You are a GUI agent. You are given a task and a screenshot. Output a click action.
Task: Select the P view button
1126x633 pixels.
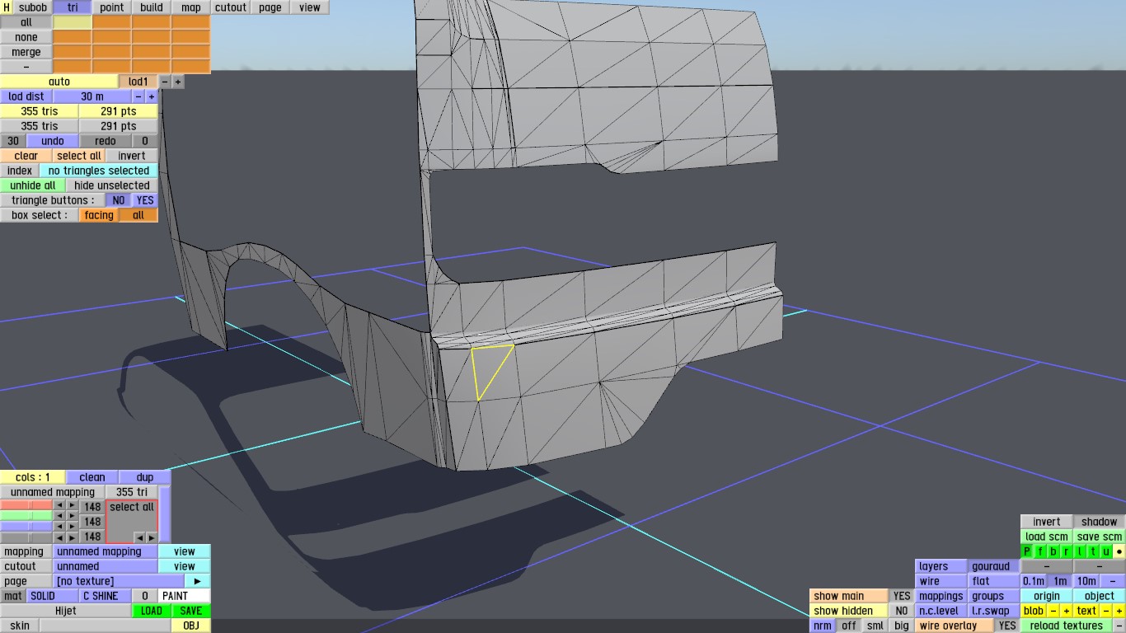click(1027, 551)
